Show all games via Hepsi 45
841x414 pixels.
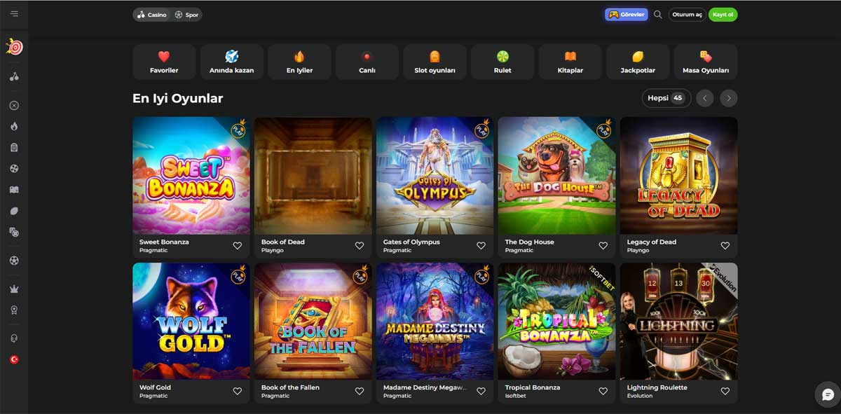666,98
